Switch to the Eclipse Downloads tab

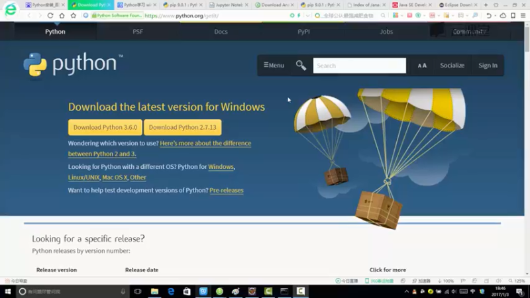tap(456, 5)
